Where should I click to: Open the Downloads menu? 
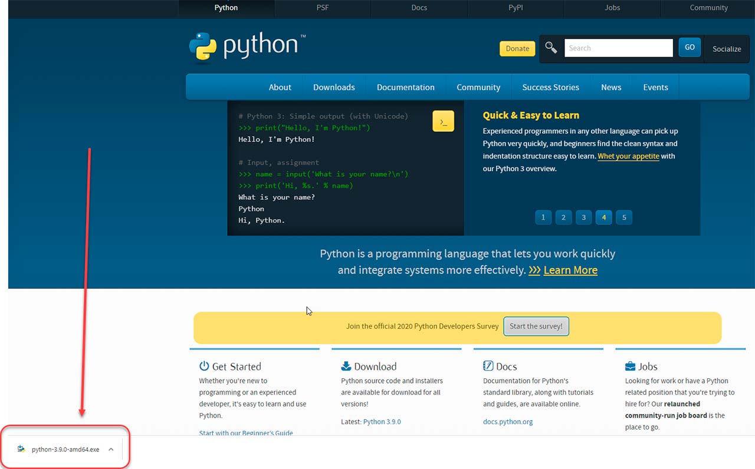tap(334, 87)
